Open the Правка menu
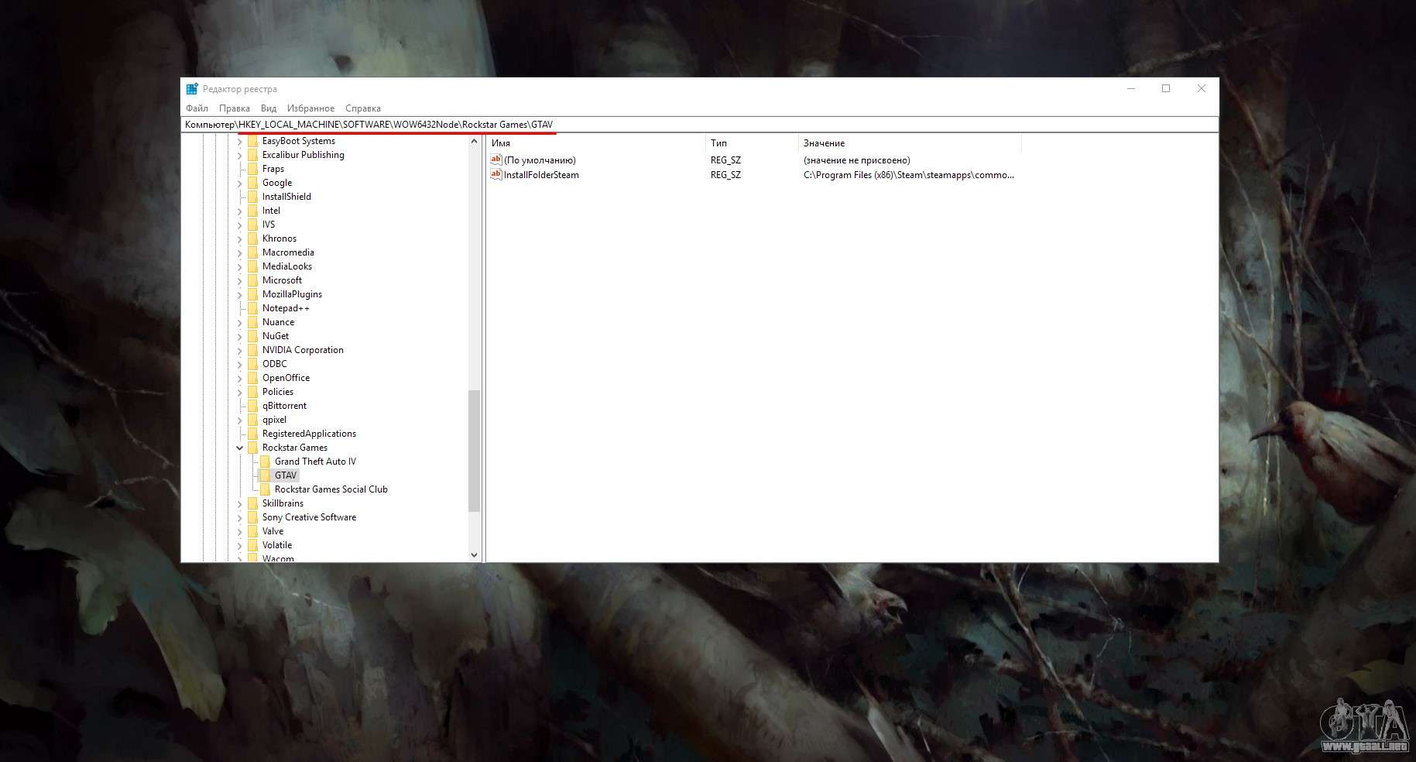The image size is (1416, 762). 234,108
